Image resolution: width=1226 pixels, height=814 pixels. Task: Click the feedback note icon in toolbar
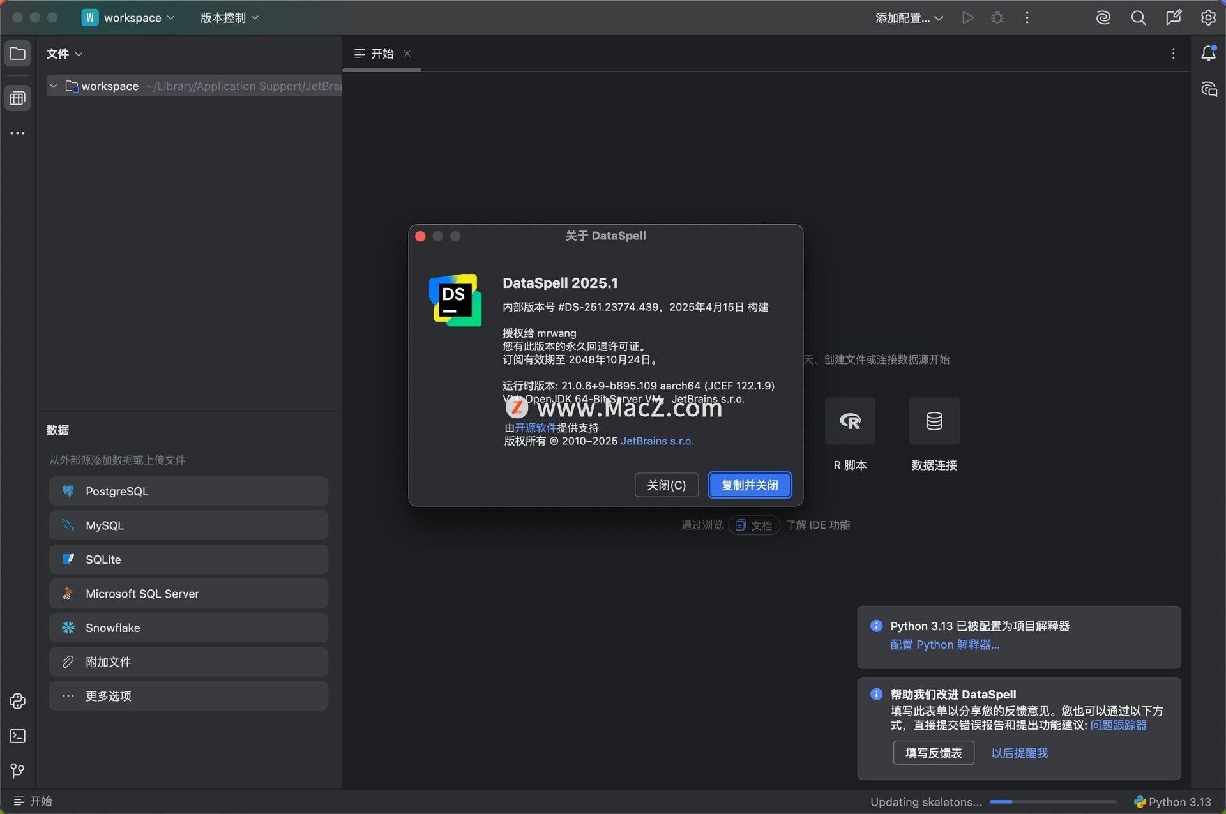point(1174,18)
